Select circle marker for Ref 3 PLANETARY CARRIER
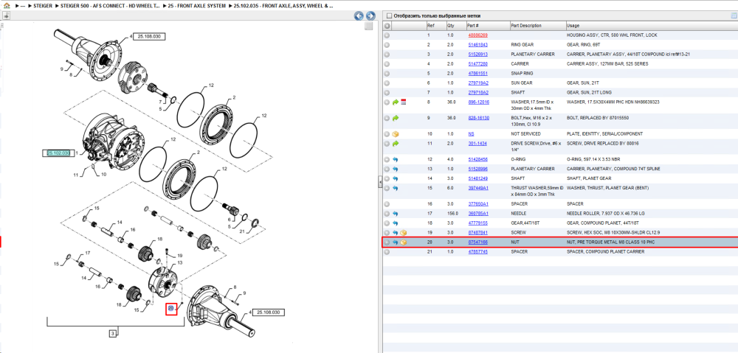738x353 pixels. pos(387,55)
